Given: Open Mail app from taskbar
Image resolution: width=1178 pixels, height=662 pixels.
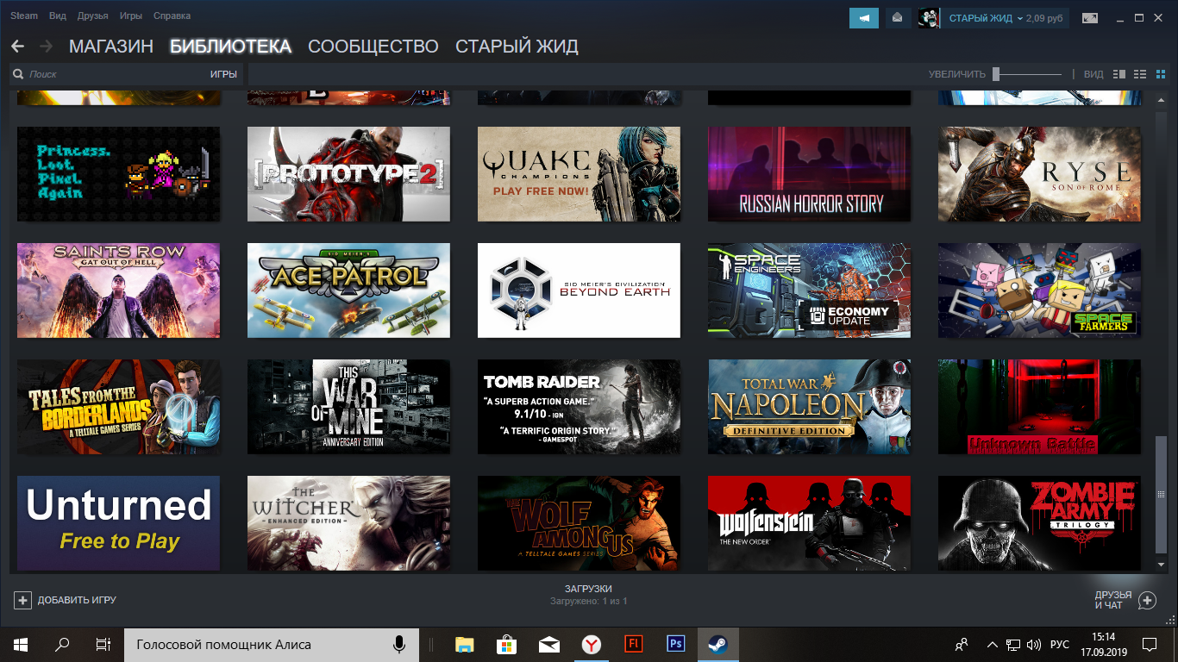Looking at the screenshot, I should (x=548, y=644).
